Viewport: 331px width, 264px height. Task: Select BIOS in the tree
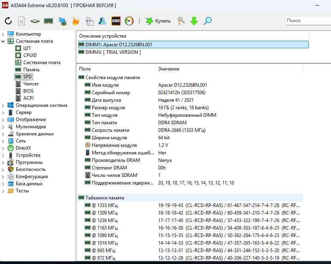coord(28,91)
